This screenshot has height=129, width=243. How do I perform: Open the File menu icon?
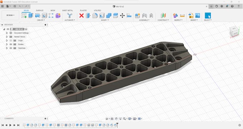click(8, 6)
